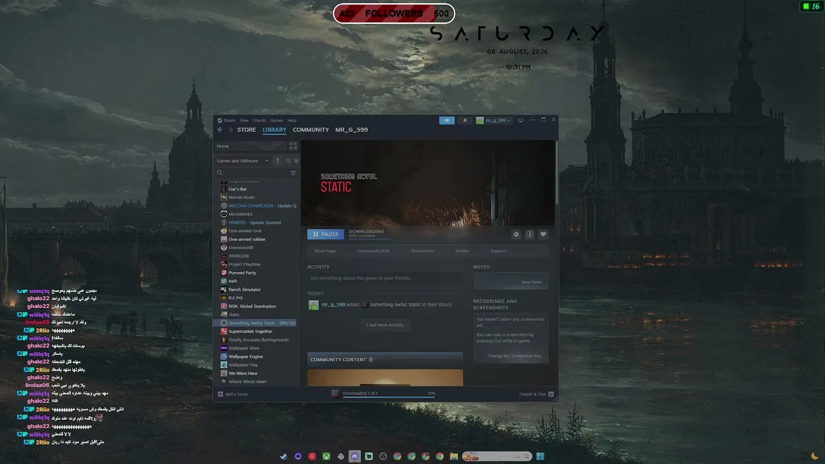Pause the Something Awful: Static download
Image resolution: width=825 pixels, height=464 pixels.
[x=325, y=235]
